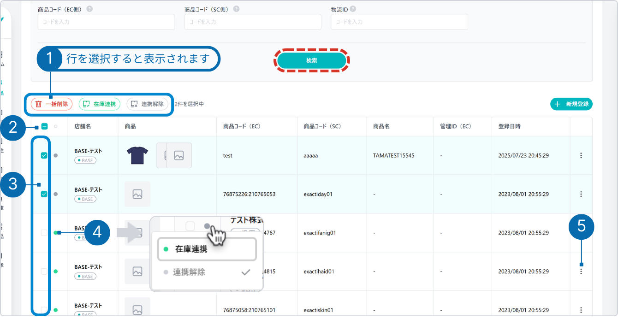Click the 検索 search button
This screenshot has height=319, width=618.
coord(312,60)
